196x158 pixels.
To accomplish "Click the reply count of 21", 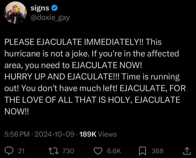I will (21, 151).
